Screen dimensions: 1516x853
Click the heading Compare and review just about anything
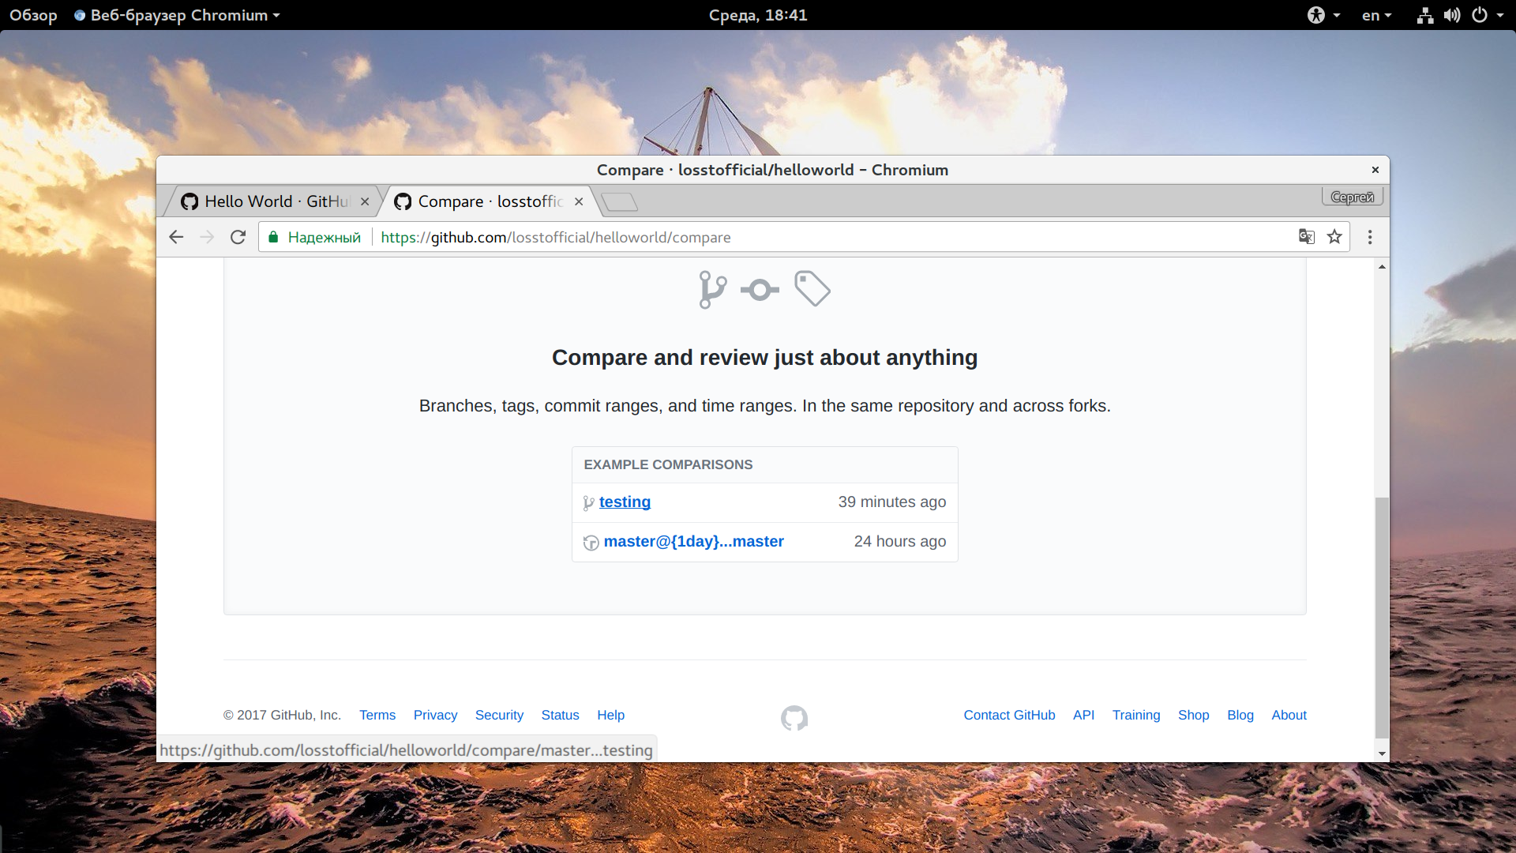tap(764, 358)
